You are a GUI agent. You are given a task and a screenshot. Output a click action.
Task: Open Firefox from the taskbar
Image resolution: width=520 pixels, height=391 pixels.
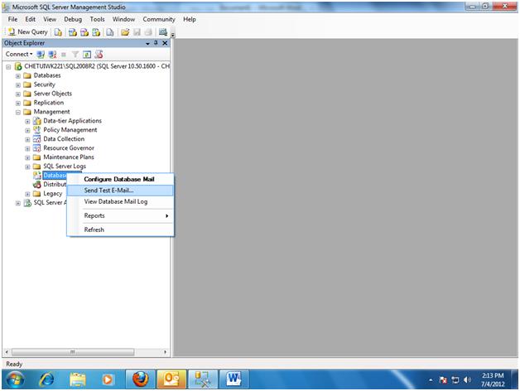click(140, 379)
